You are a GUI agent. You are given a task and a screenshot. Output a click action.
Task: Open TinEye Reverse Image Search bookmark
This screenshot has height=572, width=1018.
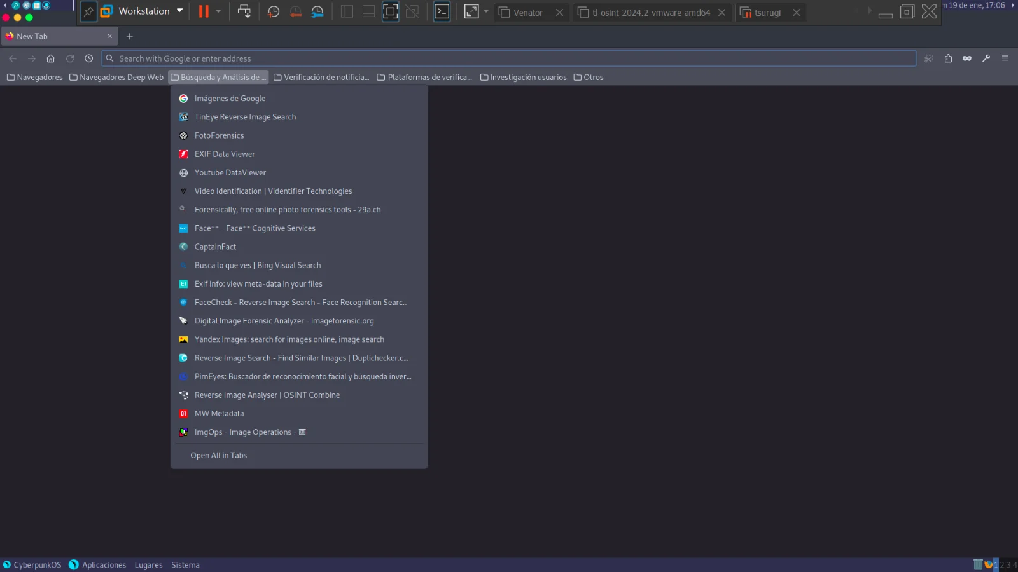[x=299, y=117]
